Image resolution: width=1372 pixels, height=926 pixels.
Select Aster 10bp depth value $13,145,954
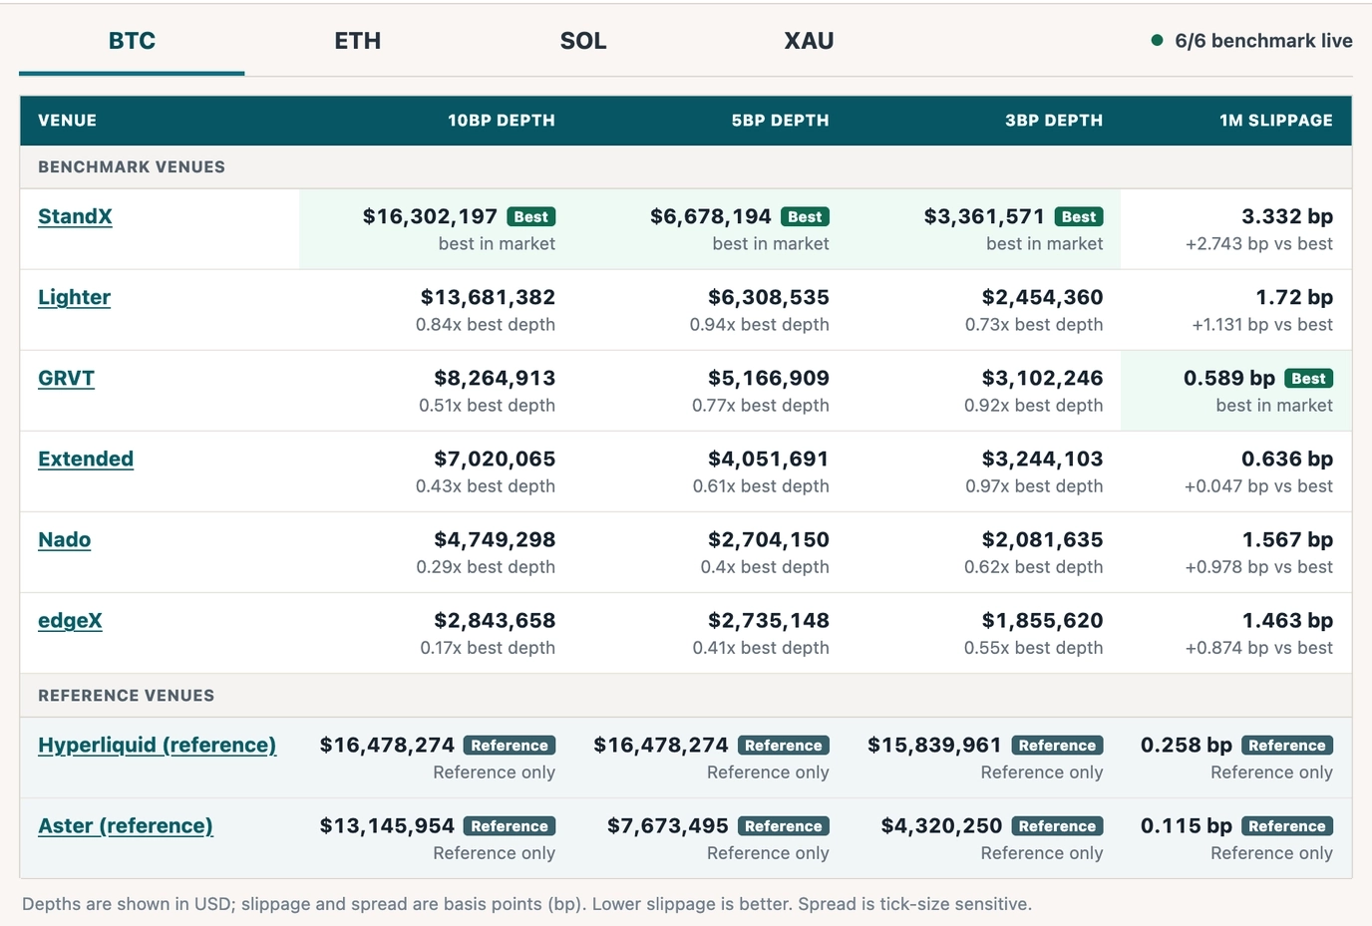coord(387,825)
